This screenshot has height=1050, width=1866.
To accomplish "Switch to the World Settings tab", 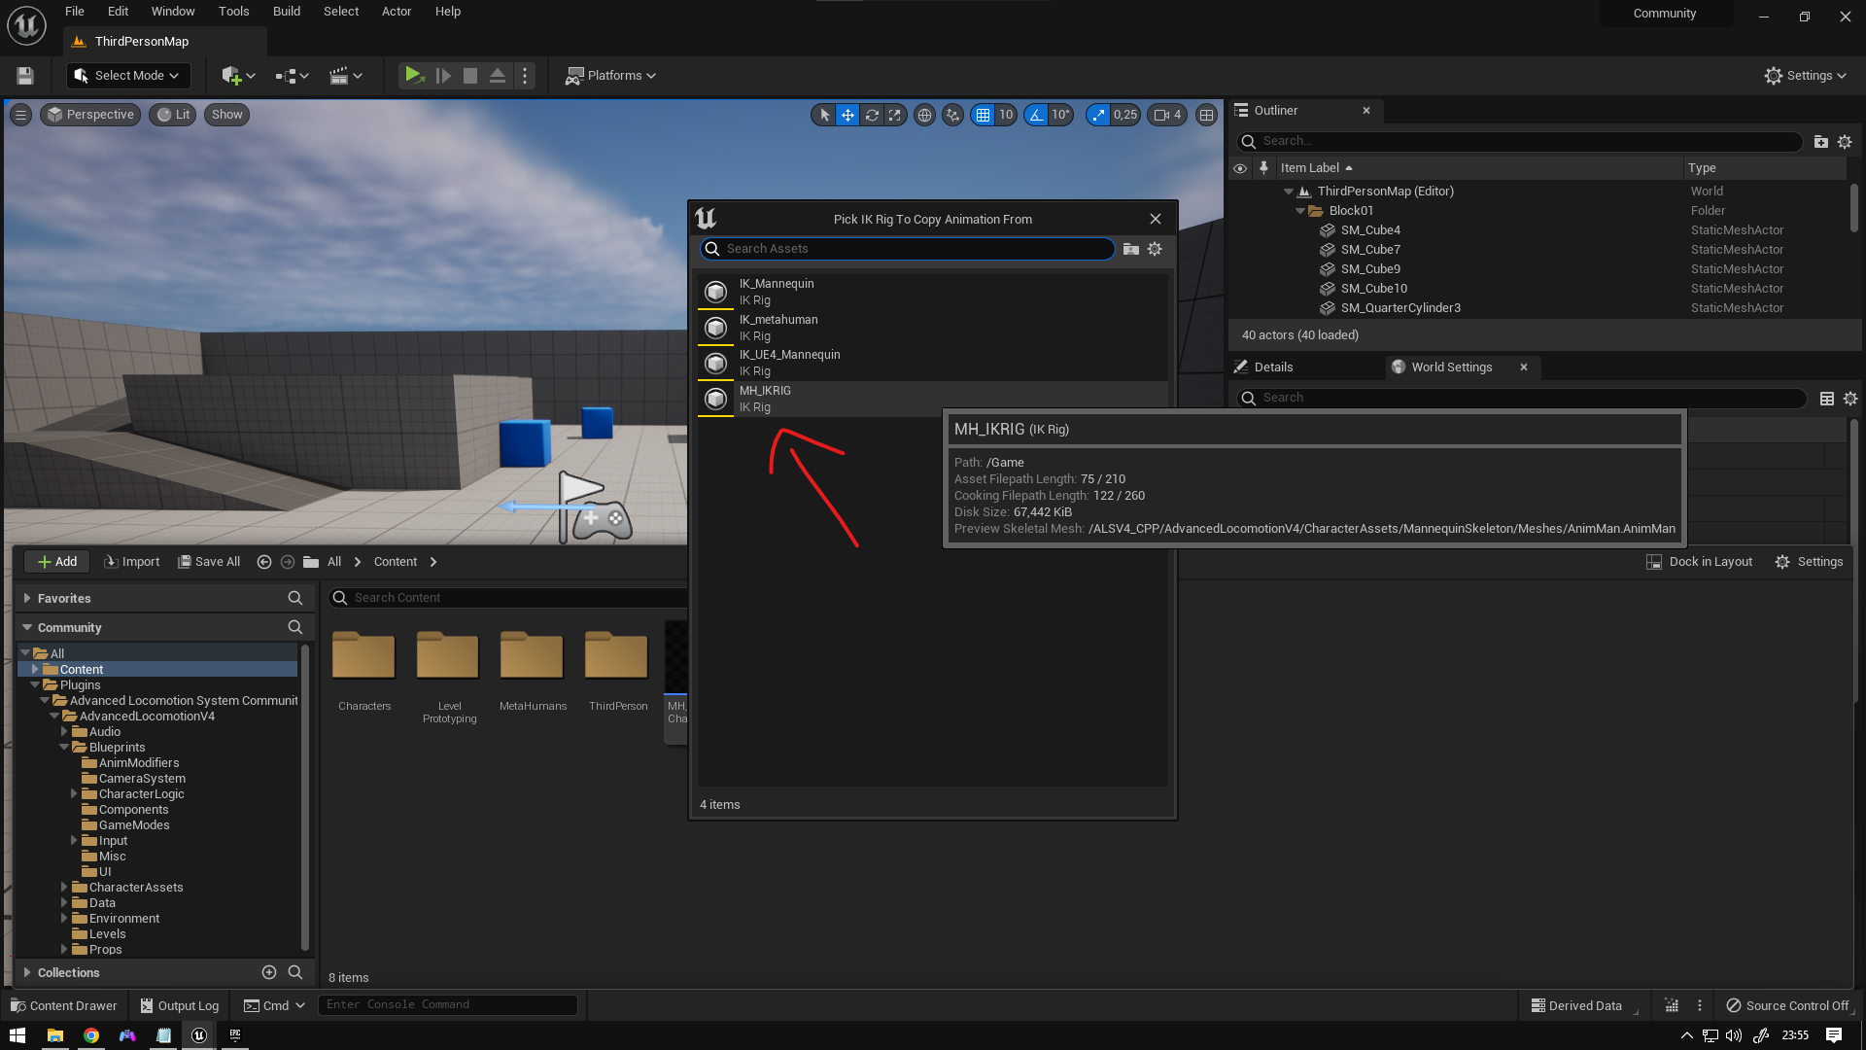I will coord(1450,367).
